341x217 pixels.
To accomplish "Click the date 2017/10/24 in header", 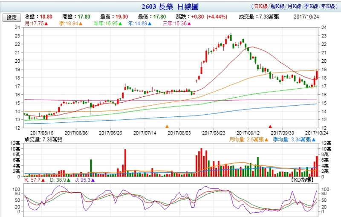I will (x=306, y=17).
